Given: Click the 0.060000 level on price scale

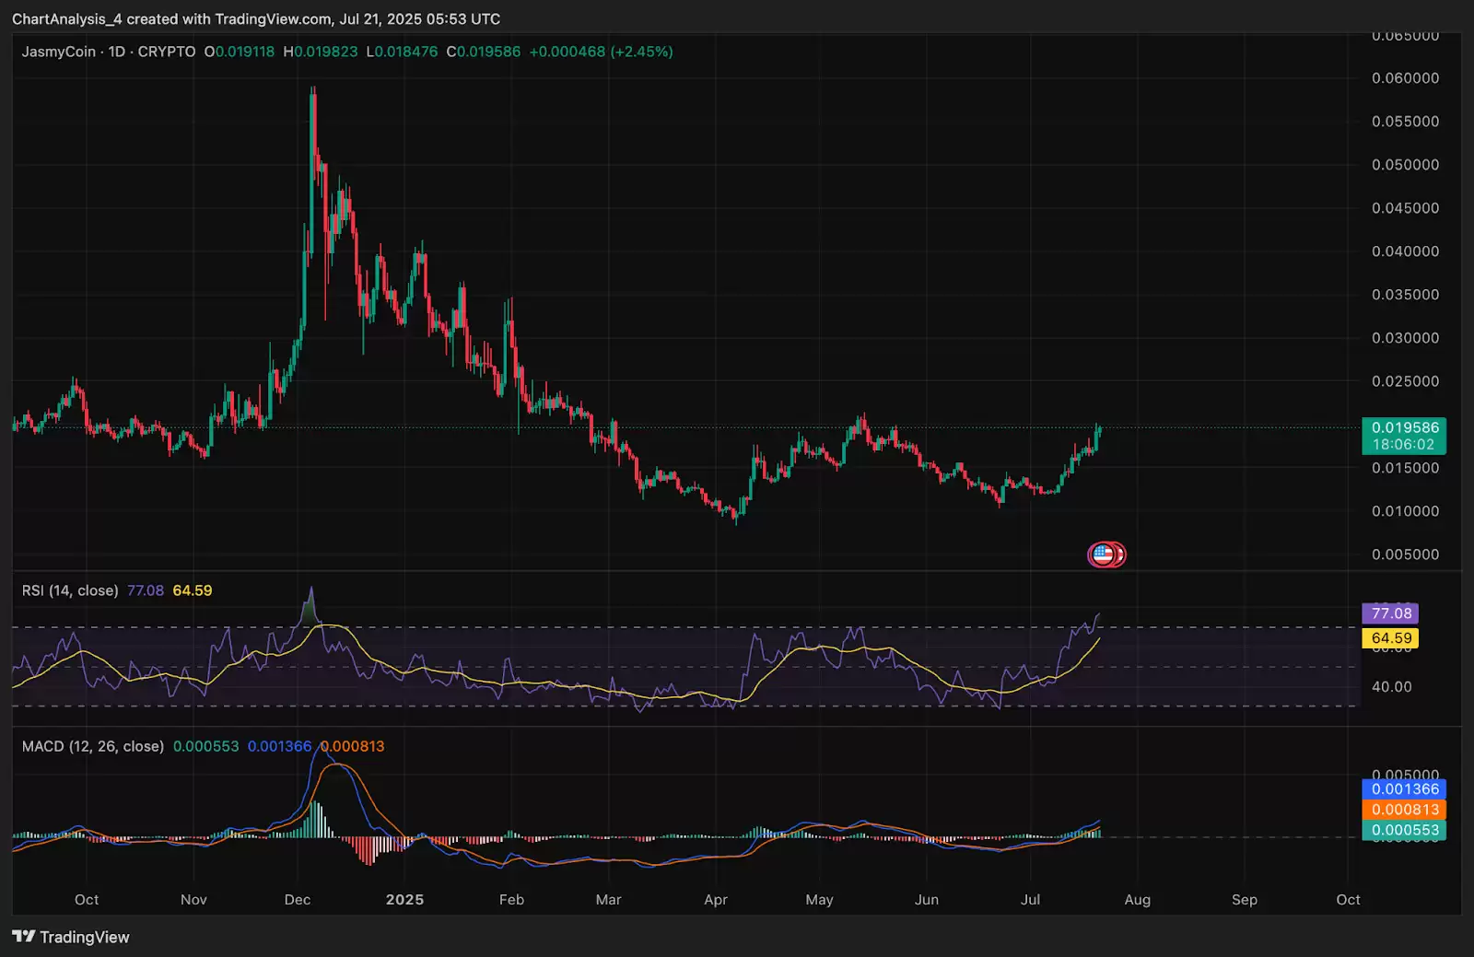Looking at the screenshot, I should (x=1407, y=77).
